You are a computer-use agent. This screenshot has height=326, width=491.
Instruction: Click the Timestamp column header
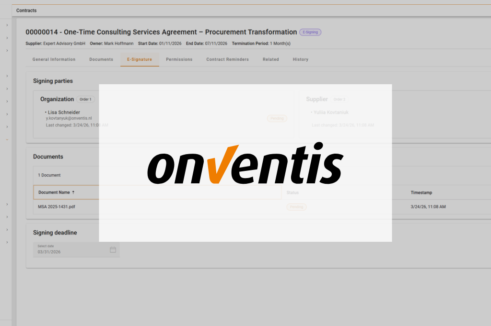[x=421, y=192]
